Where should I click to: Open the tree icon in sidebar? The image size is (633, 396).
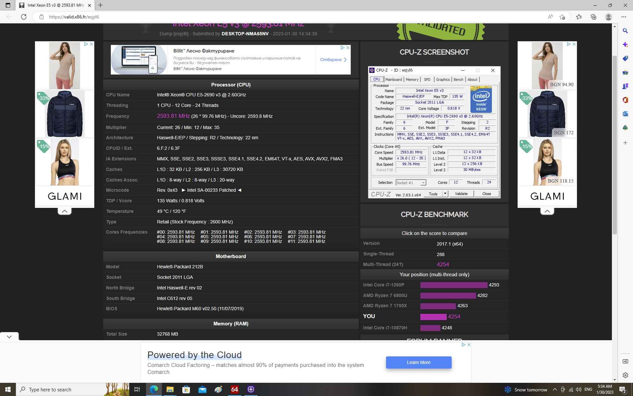625,128
